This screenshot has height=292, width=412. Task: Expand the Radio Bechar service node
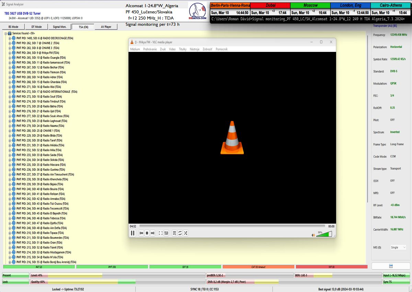pos(10,67)
